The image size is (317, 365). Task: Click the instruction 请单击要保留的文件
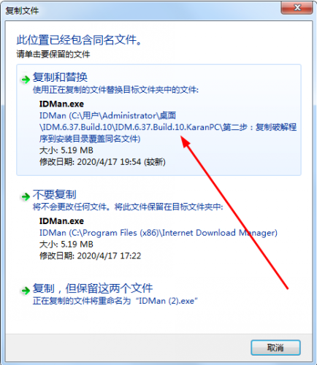coord(53,54)
